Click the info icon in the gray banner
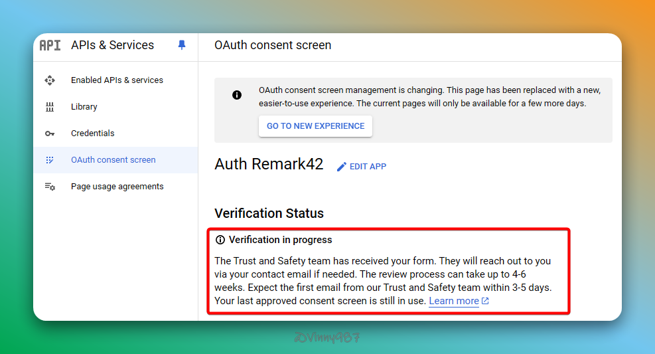 [237, 95]
